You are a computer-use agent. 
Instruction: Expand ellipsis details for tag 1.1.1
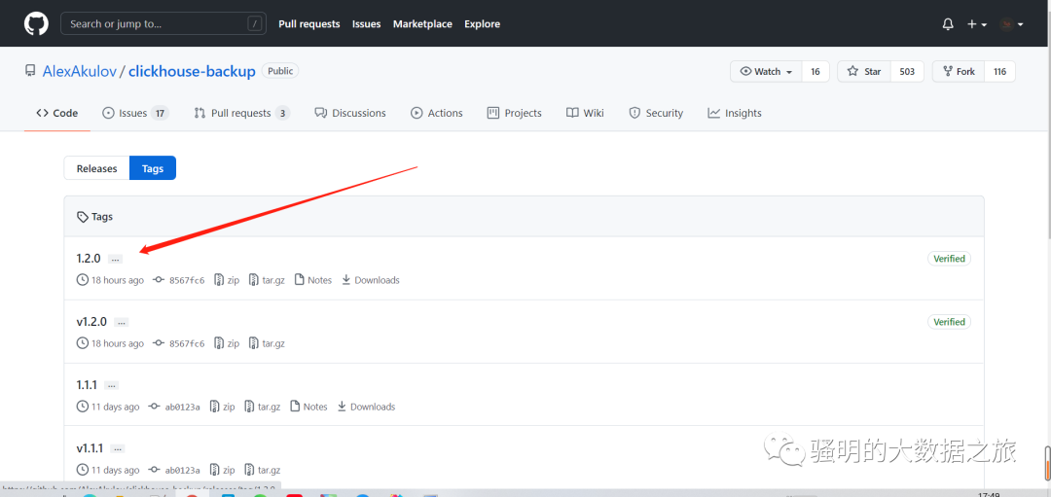point(112,386)
